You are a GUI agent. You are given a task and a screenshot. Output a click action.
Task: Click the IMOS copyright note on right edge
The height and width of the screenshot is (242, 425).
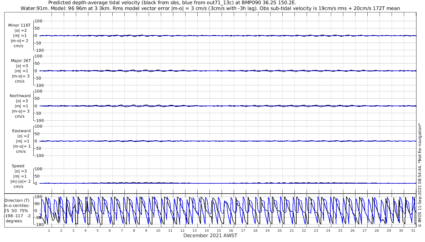pos(420,175)
